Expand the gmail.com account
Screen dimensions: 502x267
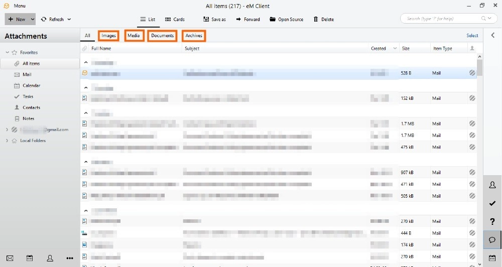pos(7,129)
